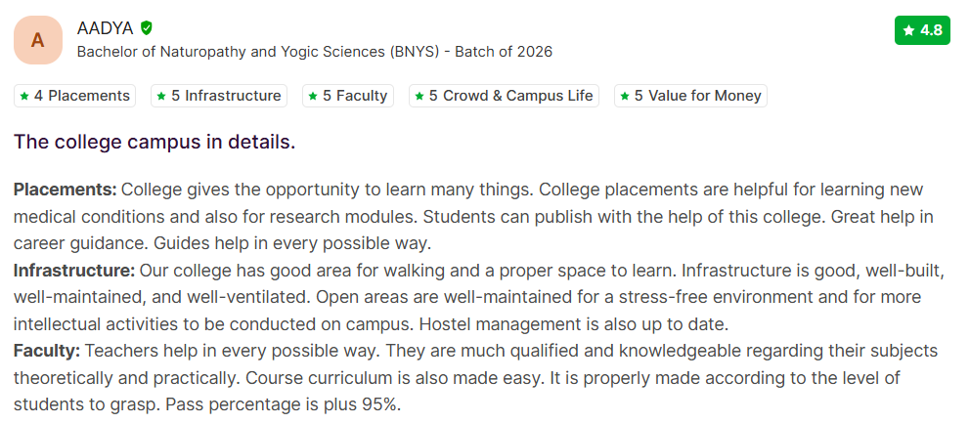Screen dimensions: 970x423
Task: Click the star in the Value for Money chip
Action: point(625,96)
